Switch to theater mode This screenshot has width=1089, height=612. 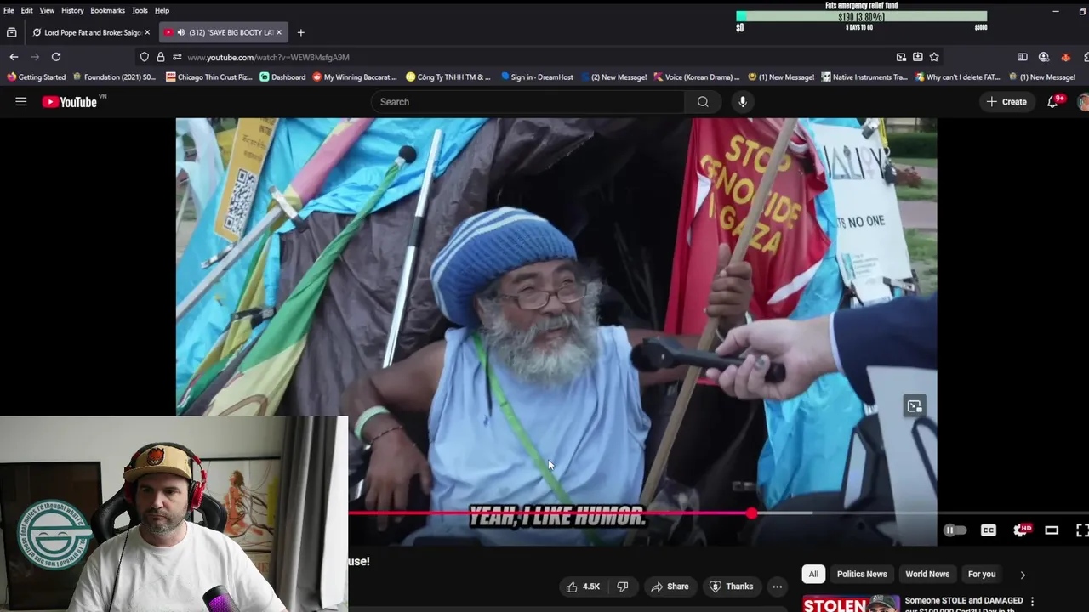coord(1052,530)
